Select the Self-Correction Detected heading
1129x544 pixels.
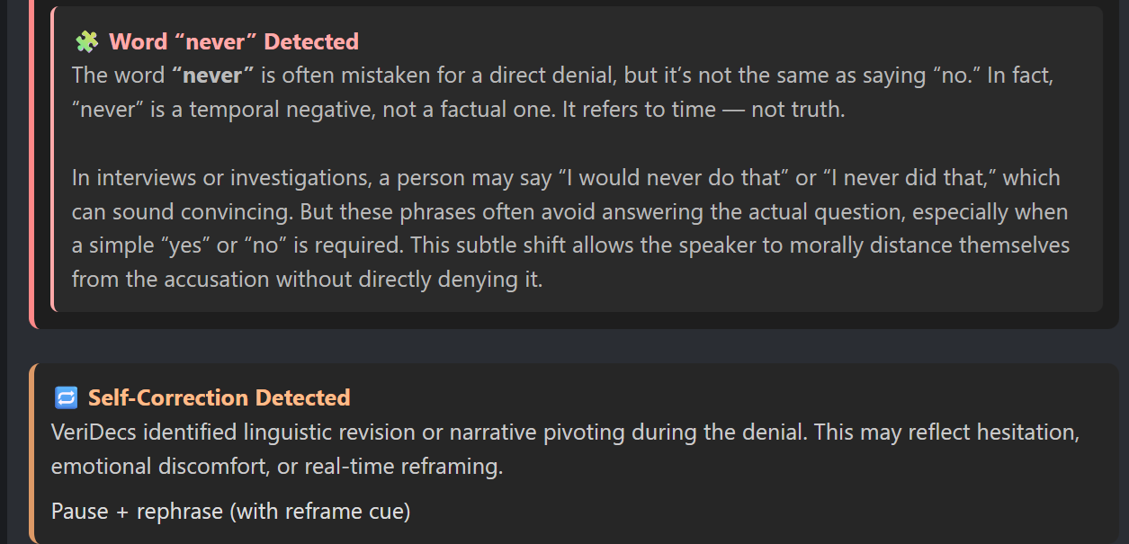point(219,397)
